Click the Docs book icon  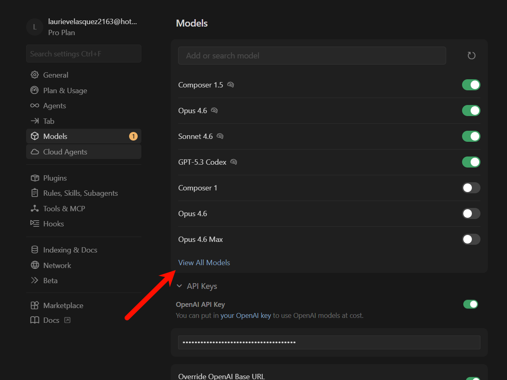[35, 320]
